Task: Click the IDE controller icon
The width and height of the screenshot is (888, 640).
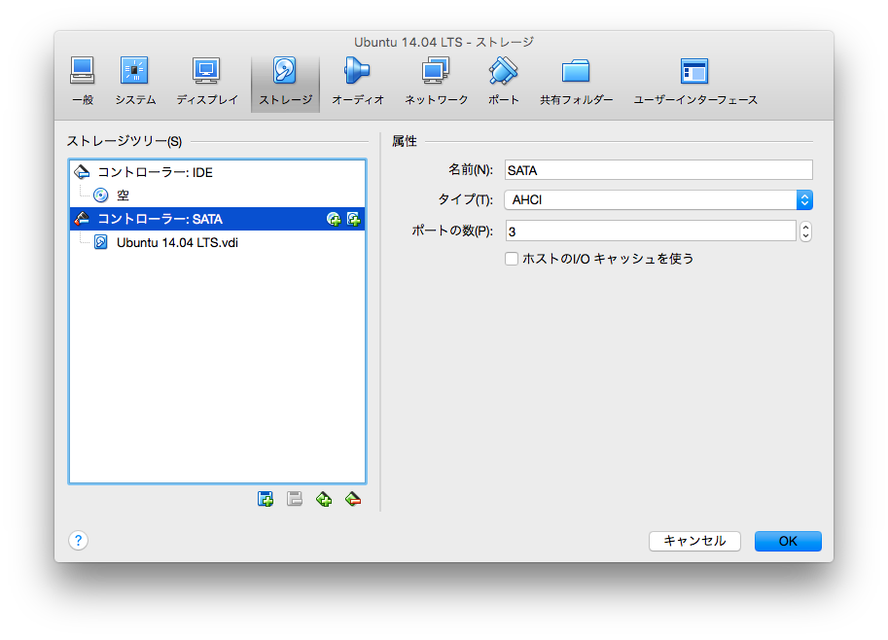Action: tap(82, 172)
